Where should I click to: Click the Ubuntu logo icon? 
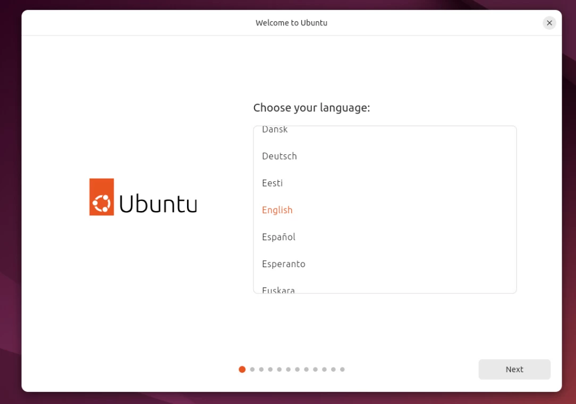coord(101,197)
